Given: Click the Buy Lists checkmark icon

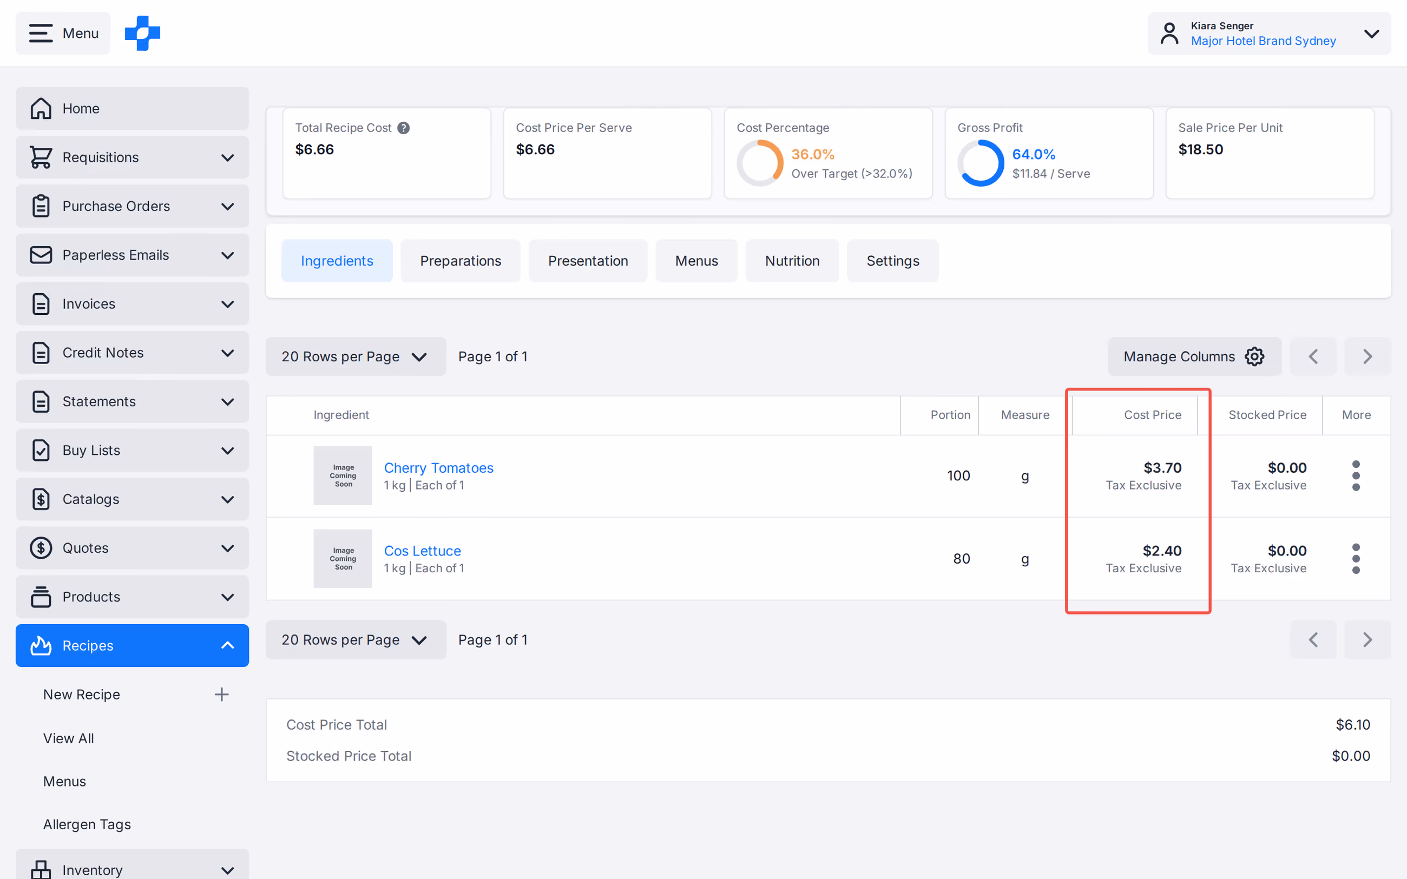Looking at the screenshot, I should [x=41, y=450].
